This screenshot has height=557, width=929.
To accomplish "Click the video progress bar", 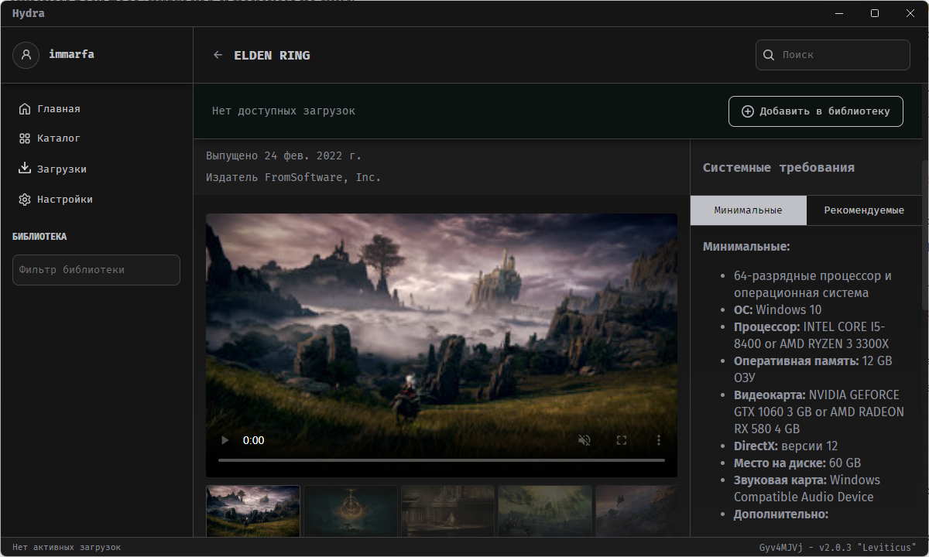I will pos(441,460).
